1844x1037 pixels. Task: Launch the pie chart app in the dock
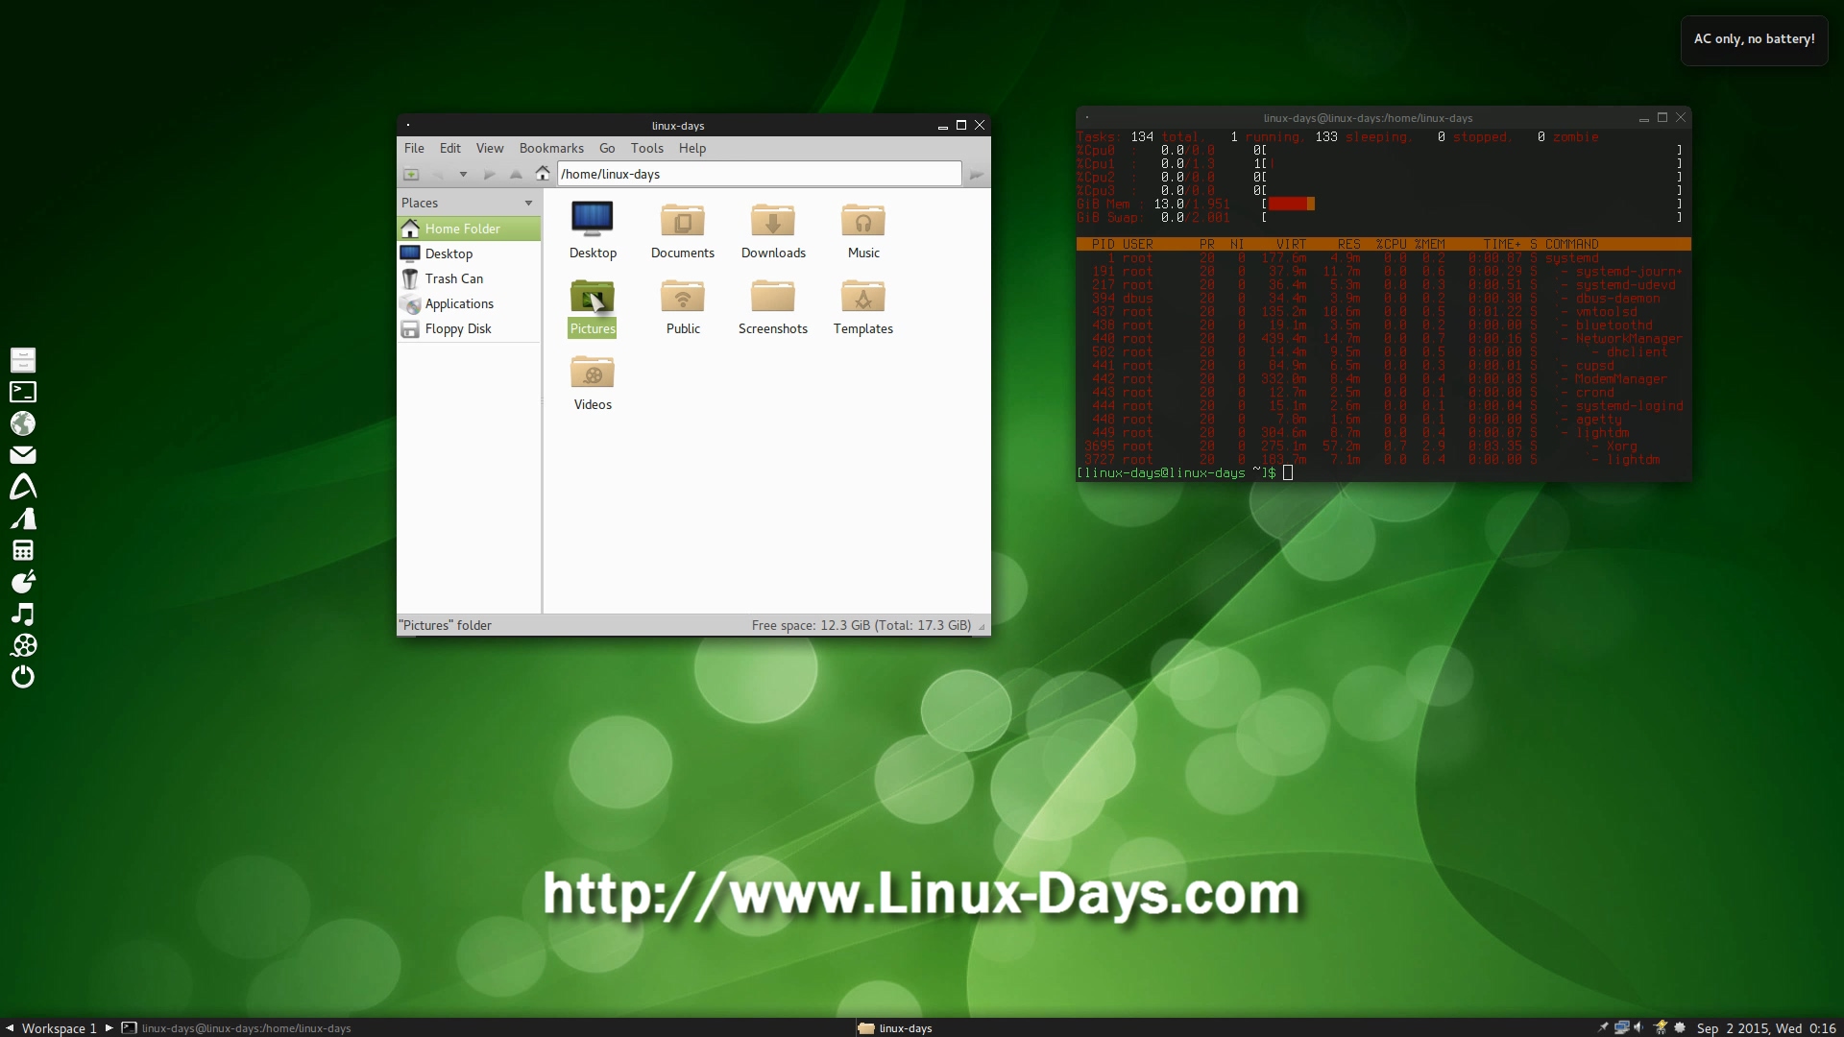click(x=23, y=582)
